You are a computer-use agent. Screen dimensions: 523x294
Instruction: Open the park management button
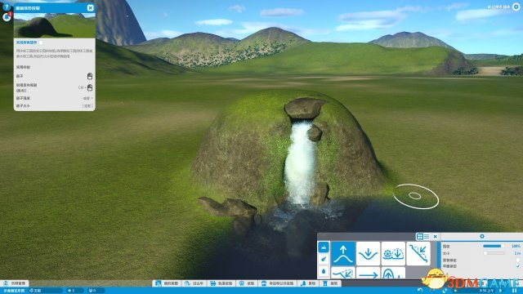15,283
